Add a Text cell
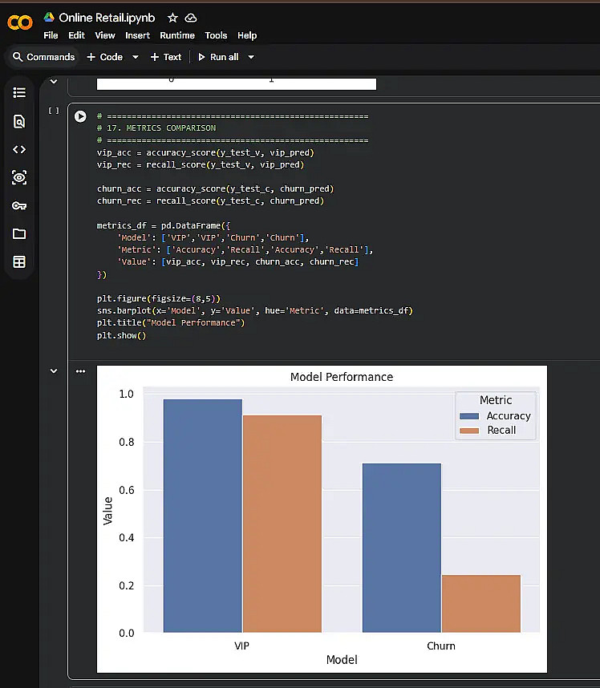Screen dimensions: 600x688 (x=165, y=57)
